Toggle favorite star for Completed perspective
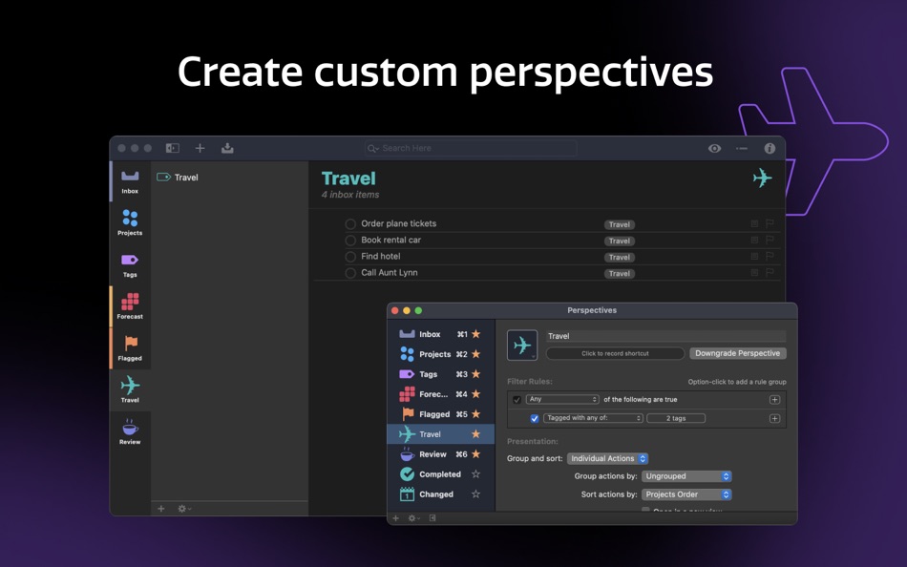Image resolution: width=907 pixels, height=567 pixels. coord(476,473)
